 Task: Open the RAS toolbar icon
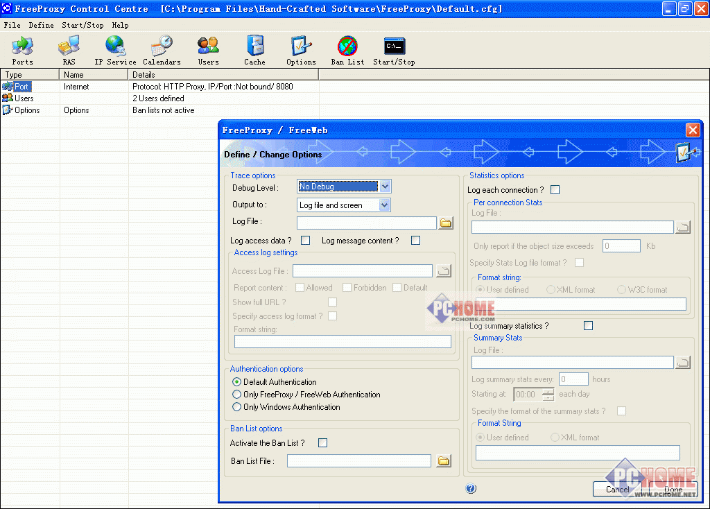point(69,50)
